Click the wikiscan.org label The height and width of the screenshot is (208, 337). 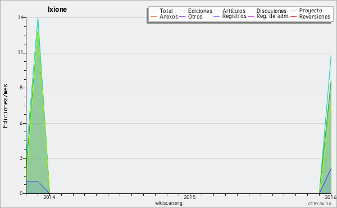click(168, 203)
